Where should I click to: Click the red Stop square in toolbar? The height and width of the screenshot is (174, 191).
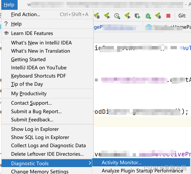coord(168,16)
